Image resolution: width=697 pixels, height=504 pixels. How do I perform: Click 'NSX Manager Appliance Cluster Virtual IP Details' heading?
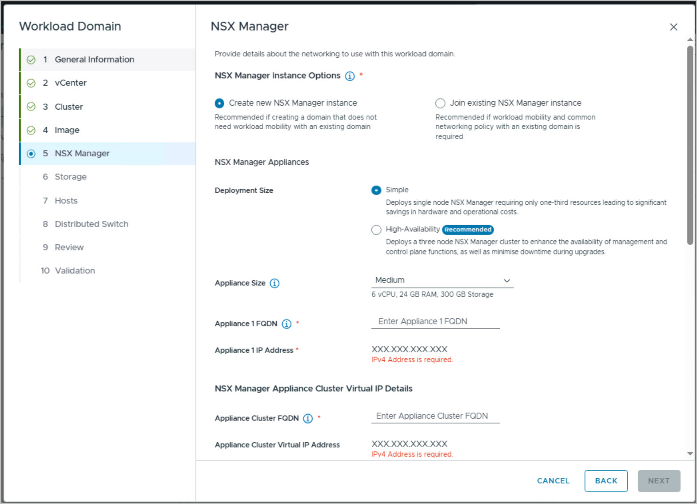314,389
